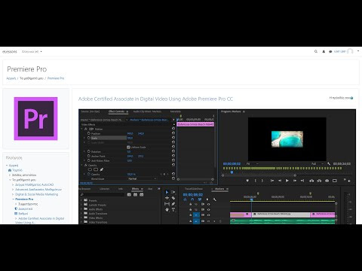Expand the Video Transitions folder
The height and width of the screenshot is (271, 362).
point(81,222)
